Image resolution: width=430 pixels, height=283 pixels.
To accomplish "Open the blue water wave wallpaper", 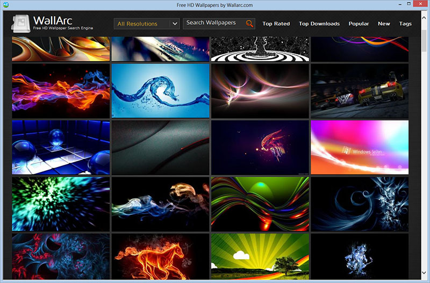I will click(x=160, y=91).
